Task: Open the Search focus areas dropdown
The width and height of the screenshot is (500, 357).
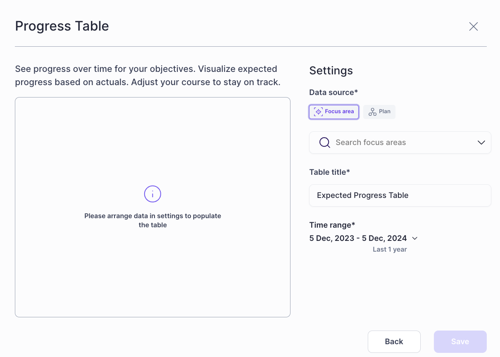Action: coord(400,142)
